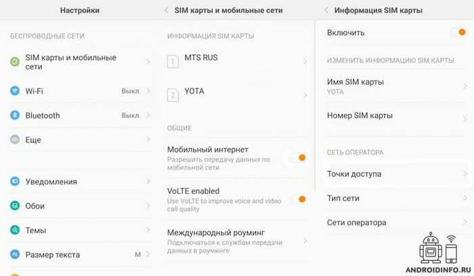
Task: Open the Тип сети chevron
Action: pos(465,198)
